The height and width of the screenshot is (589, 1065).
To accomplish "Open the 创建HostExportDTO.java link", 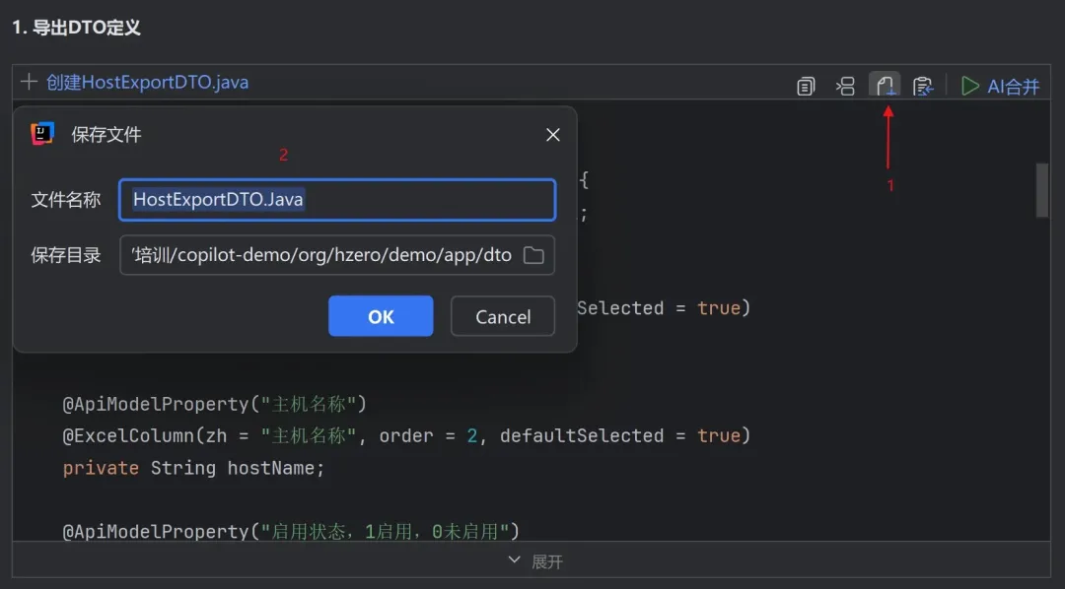I will click(x=147, y=82).
